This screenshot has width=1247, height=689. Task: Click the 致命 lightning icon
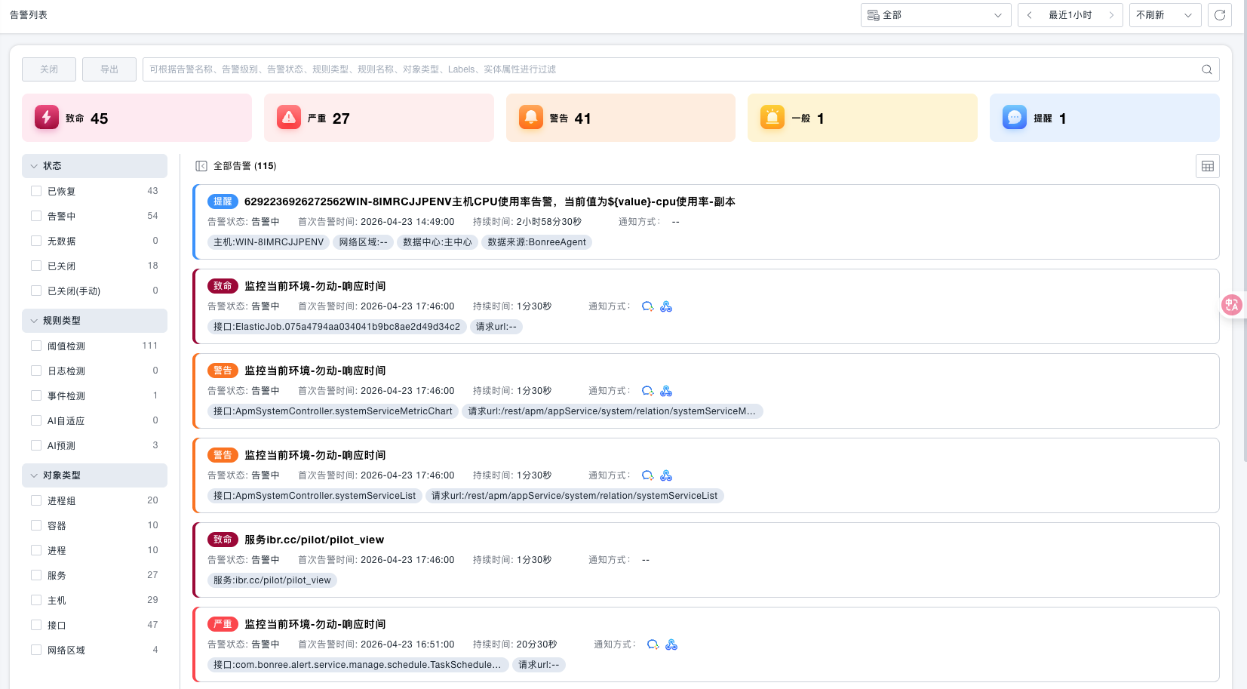pyautogui.click(x=47, y=117)
